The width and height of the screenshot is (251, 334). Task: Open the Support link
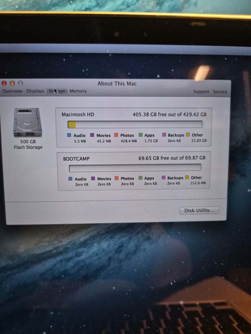pyautogui.click(x=201, y=92)
